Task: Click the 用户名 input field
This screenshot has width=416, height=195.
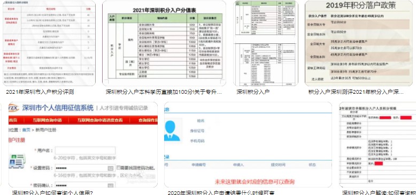Action: click(x=85, y=151)
